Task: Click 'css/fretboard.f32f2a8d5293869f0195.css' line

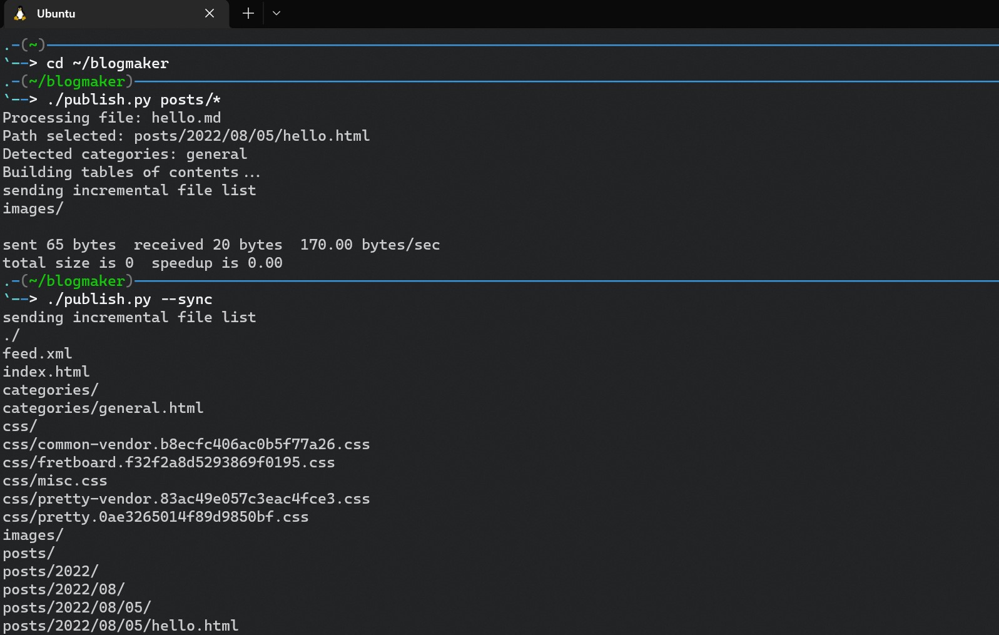Action: (x=169, y=462)
